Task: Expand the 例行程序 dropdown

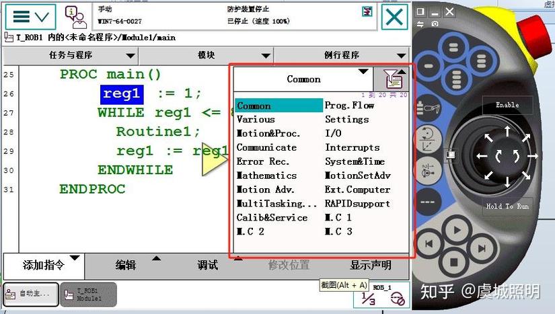Action: click(x=342, y=56)
